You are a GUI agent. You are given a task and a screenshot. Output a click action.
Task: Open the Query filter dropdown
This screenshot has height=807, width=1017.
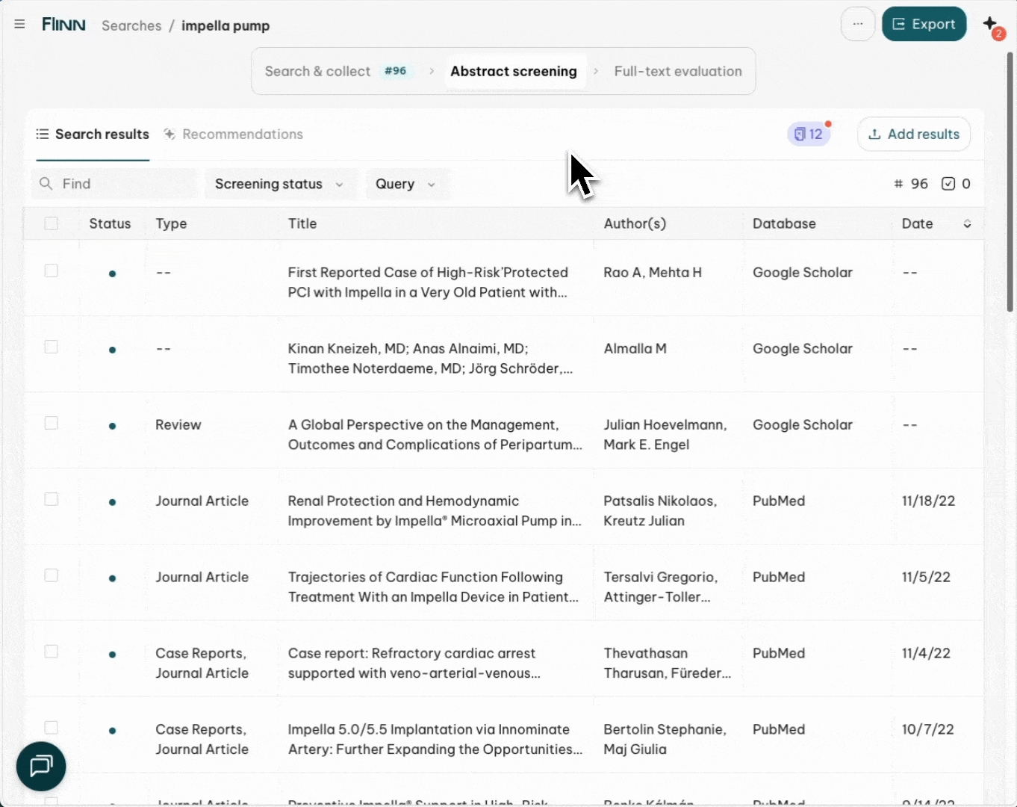tap(405, 184)
